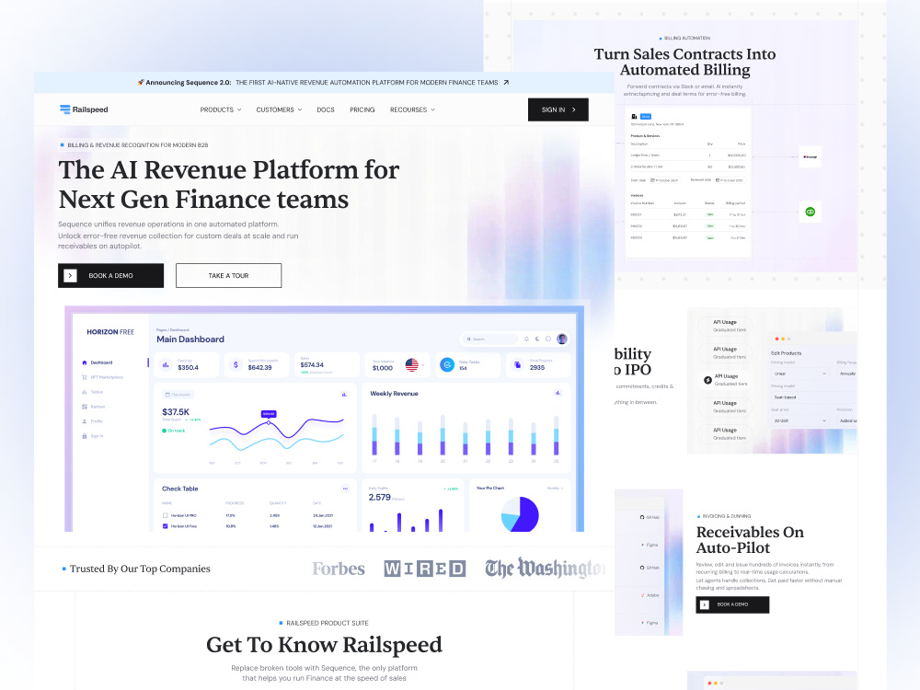920x690 pixels.
Task: Open the This month date selector
Action: click(178, 395)
